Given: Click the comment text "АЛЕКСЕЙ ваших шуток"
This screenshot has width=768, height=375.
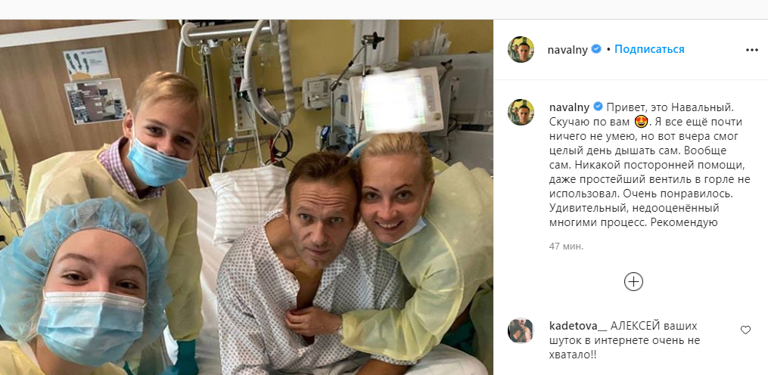Looking at the screenshot, I should (x=636, y=333).
